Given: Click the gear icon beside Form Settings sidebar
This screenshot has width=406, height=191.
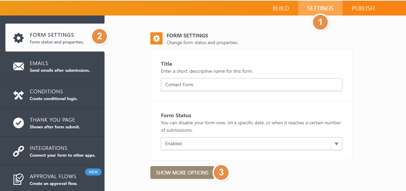Looking at the screenshot, I should coord(19,38).
